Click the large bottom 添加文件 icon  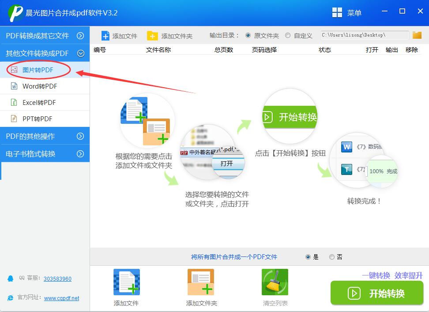point(127,282)
